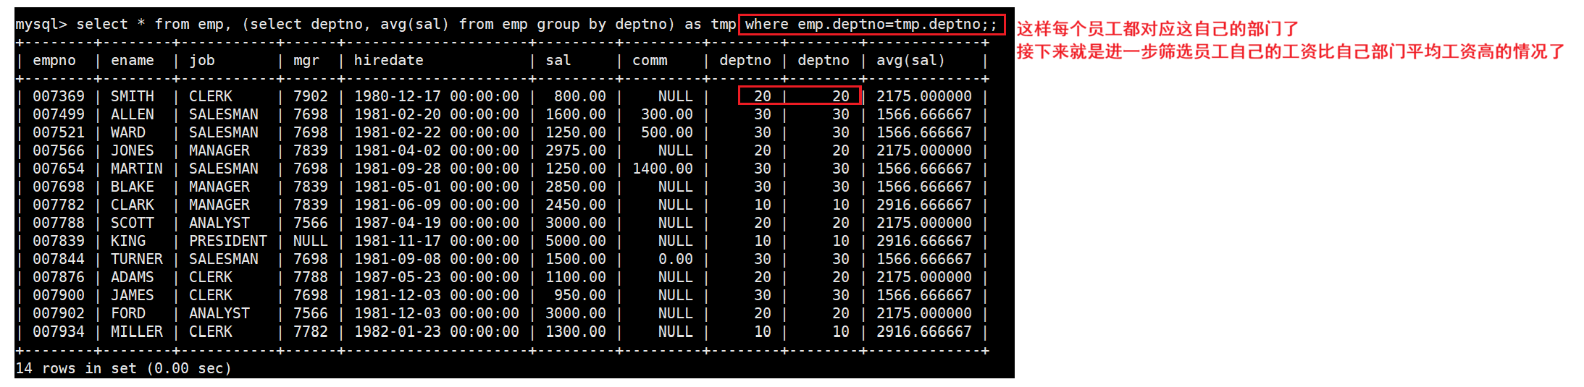Screen dimensions: 1584x387
Task: Click commission value 0.00
Action: point(676,259)
